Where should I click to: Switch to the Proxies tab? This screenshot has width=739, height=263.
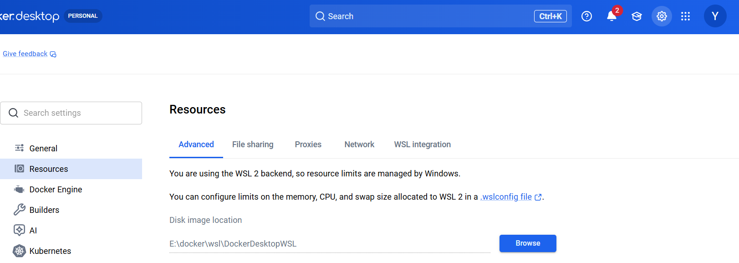(308, 144)
